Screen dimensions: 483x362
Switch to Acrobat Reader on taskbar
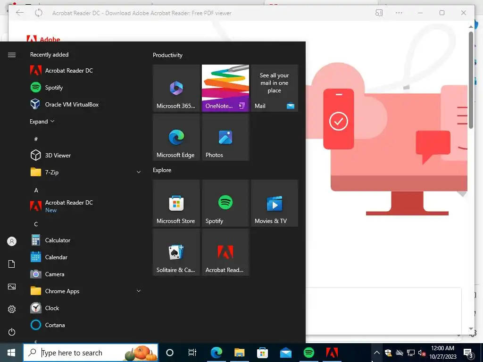point(332,353)
